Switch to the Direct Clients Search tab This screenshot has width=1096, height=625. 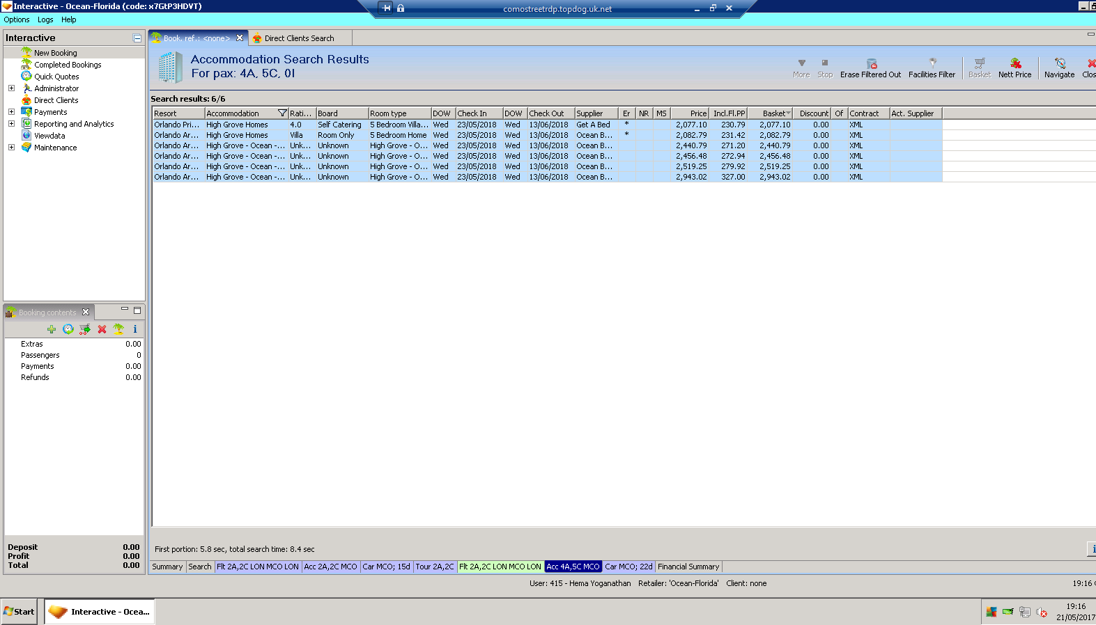tap(299, 38)
